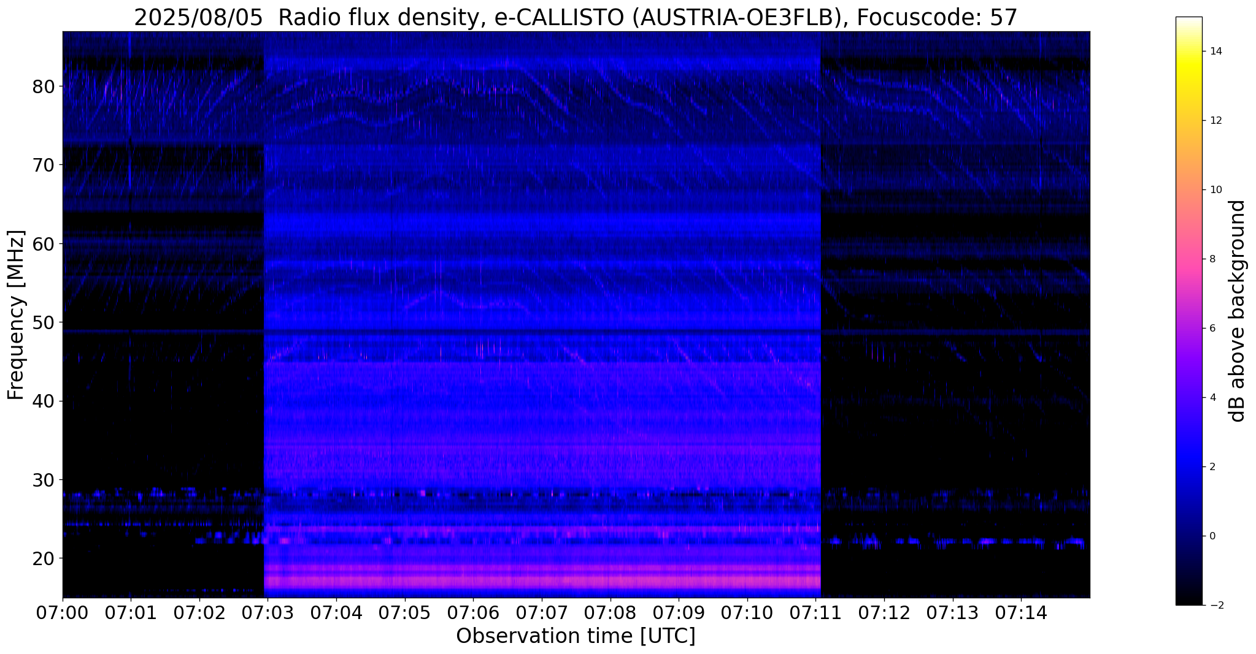Click the 80 MHz frequency tick label
The image size is (1256, 654).
44,86
